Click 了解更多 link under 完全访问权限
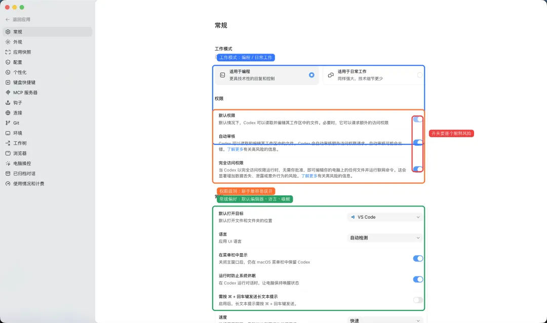 (x=309, y=176)
